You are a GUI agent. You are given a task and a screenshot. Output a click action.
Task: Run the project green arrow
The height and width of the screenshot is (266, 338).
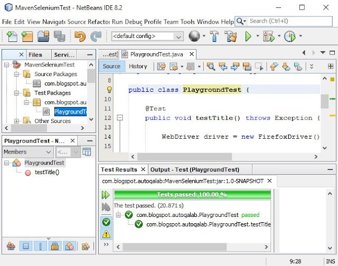248,36
